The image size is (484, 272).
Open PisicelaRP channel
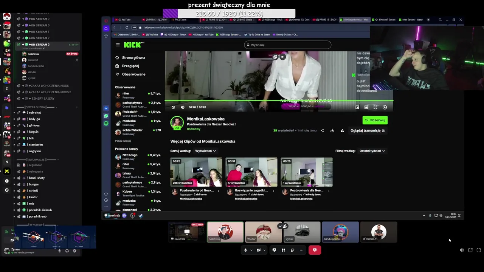click(138, 114)
